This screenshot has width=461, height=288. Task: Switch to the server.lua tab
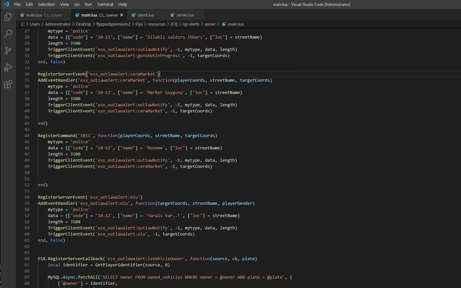coord(185,15)
